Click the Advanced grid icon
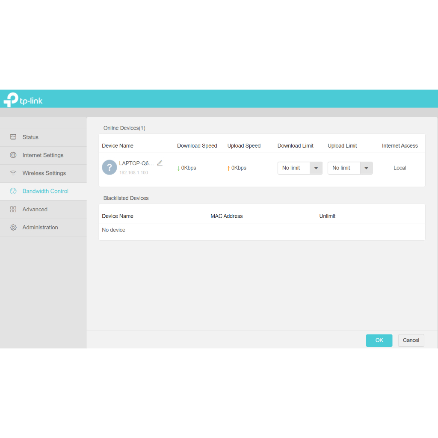Image resolution: width=438 pixels, height=438 pixels. click(x=13, y=210)
